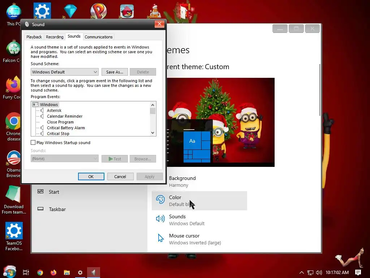370x278 pixels.
Task: Click Calendar Reminder speaker icon
Action: pyautogui.click(x=42, y=116)
